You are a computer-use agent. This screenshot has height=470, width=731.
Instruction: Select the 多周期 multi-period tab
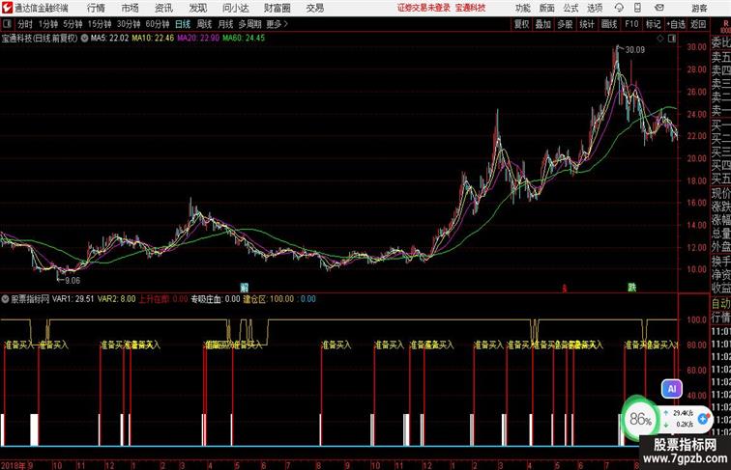click(249, 24)
